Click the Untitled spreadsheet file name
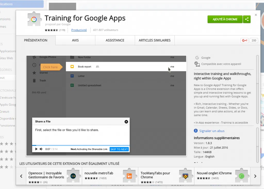264x189 pixels. [89, 85]
